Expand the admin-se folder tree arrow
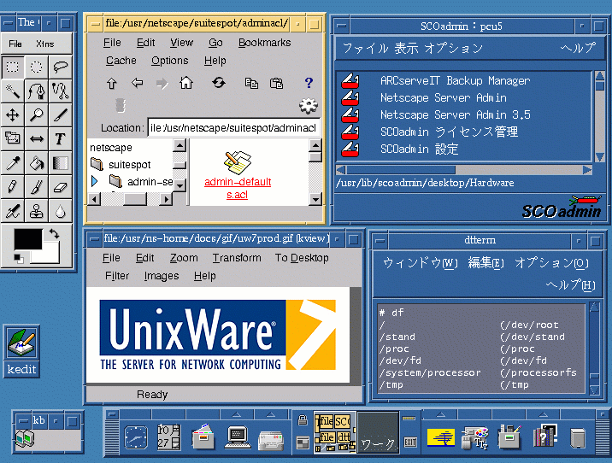 95,181
